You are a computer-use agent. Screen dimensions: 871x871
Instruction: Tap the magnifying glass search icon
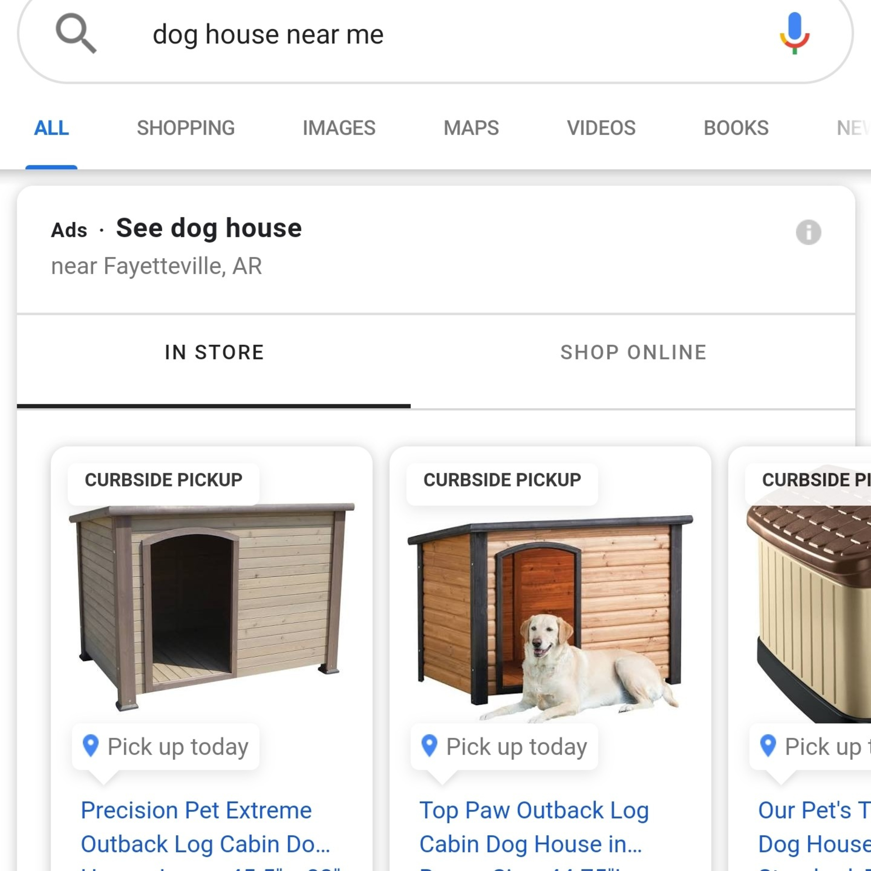click(x=76, y=33)
